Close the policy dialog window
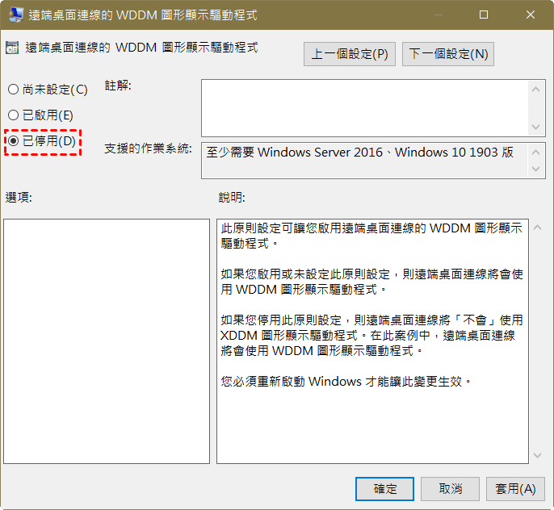The image size is (554, 510). tap(531, 15)
